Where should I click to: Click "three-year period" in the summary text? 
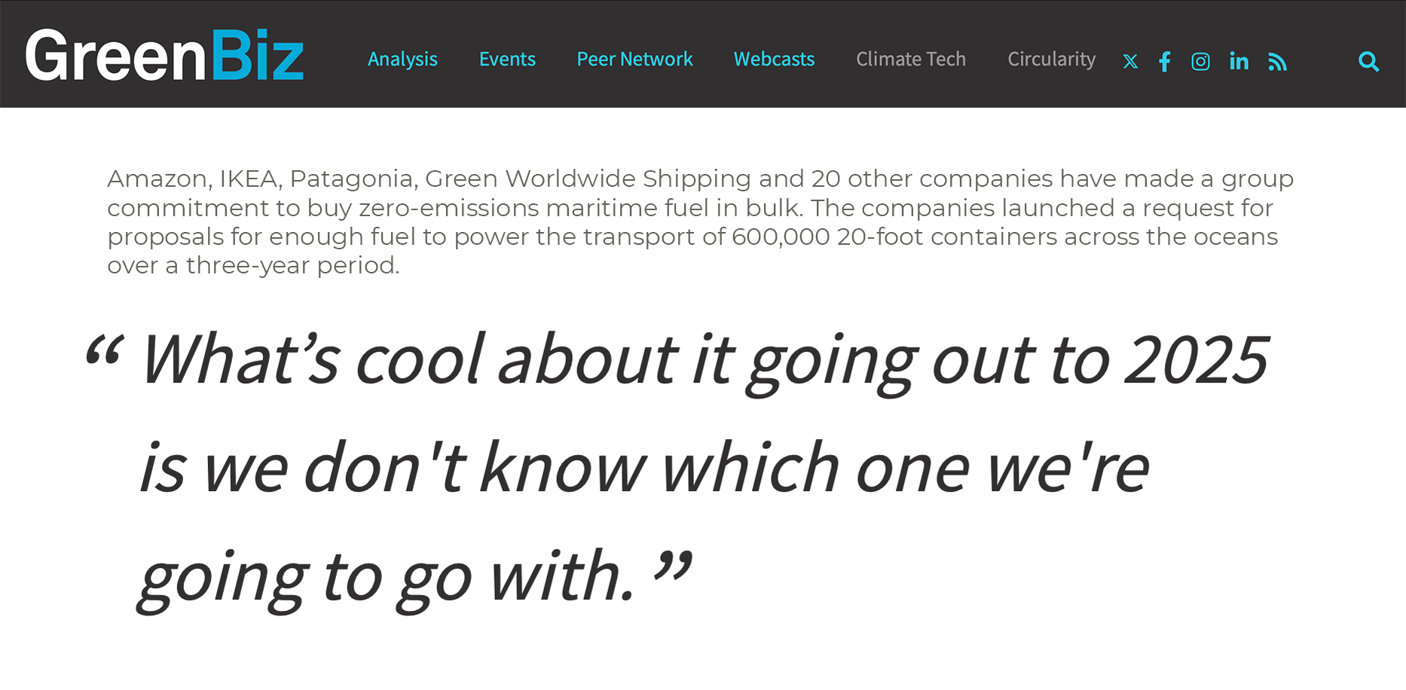click(292, 265)
